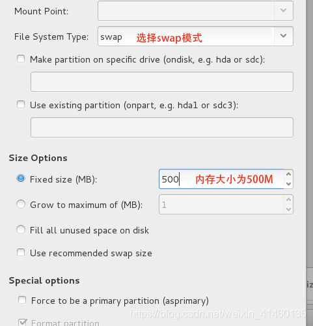The height and width of the screenshot is (326, 313).
Task: Select Fill all unused space on disk
Action: (x=21, y=230)
